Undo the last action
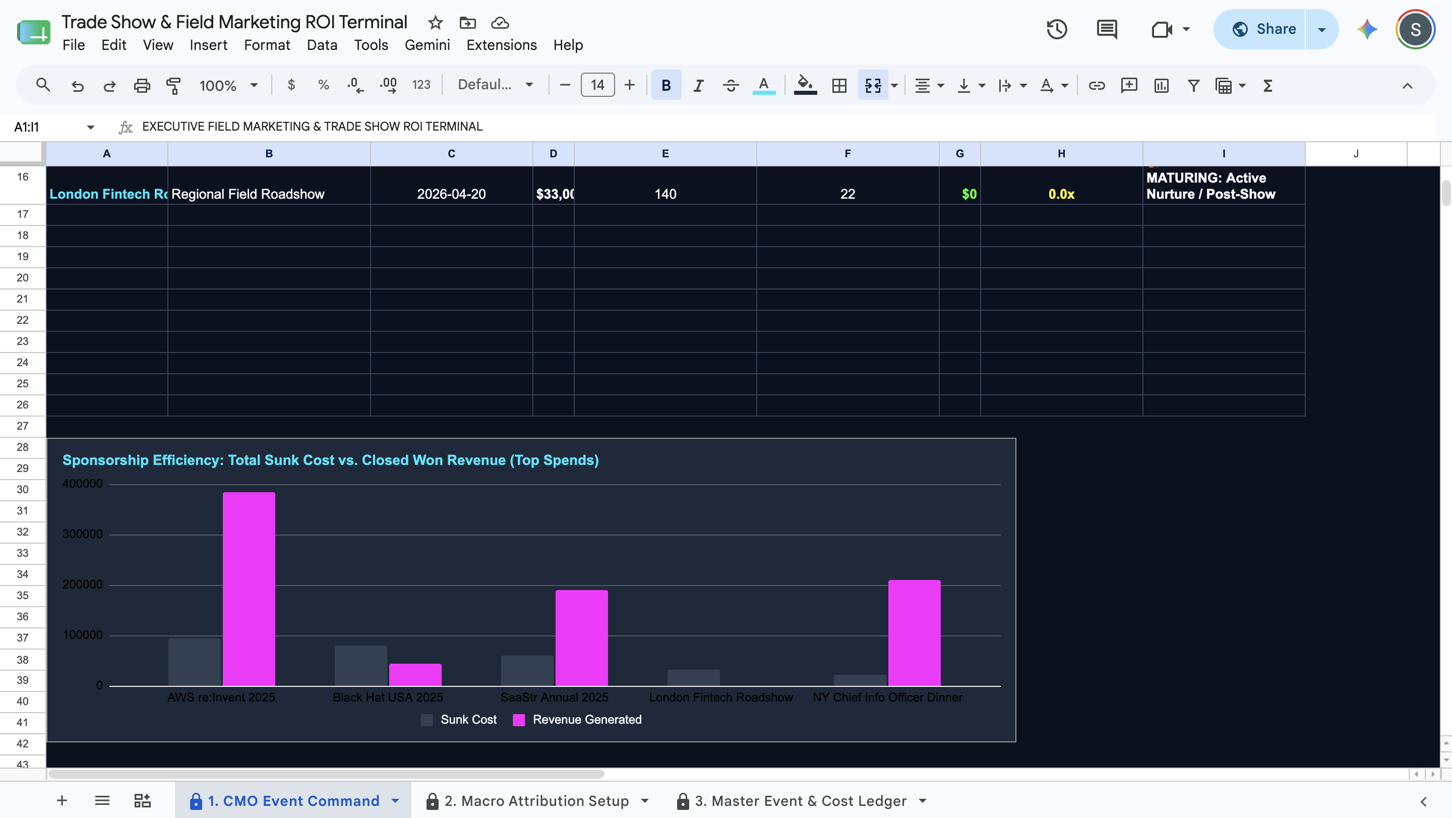 click(x=77, y=85)
